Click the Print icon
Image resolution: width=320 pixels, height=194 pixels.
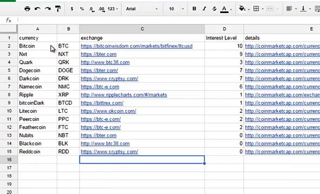(27, 9)
